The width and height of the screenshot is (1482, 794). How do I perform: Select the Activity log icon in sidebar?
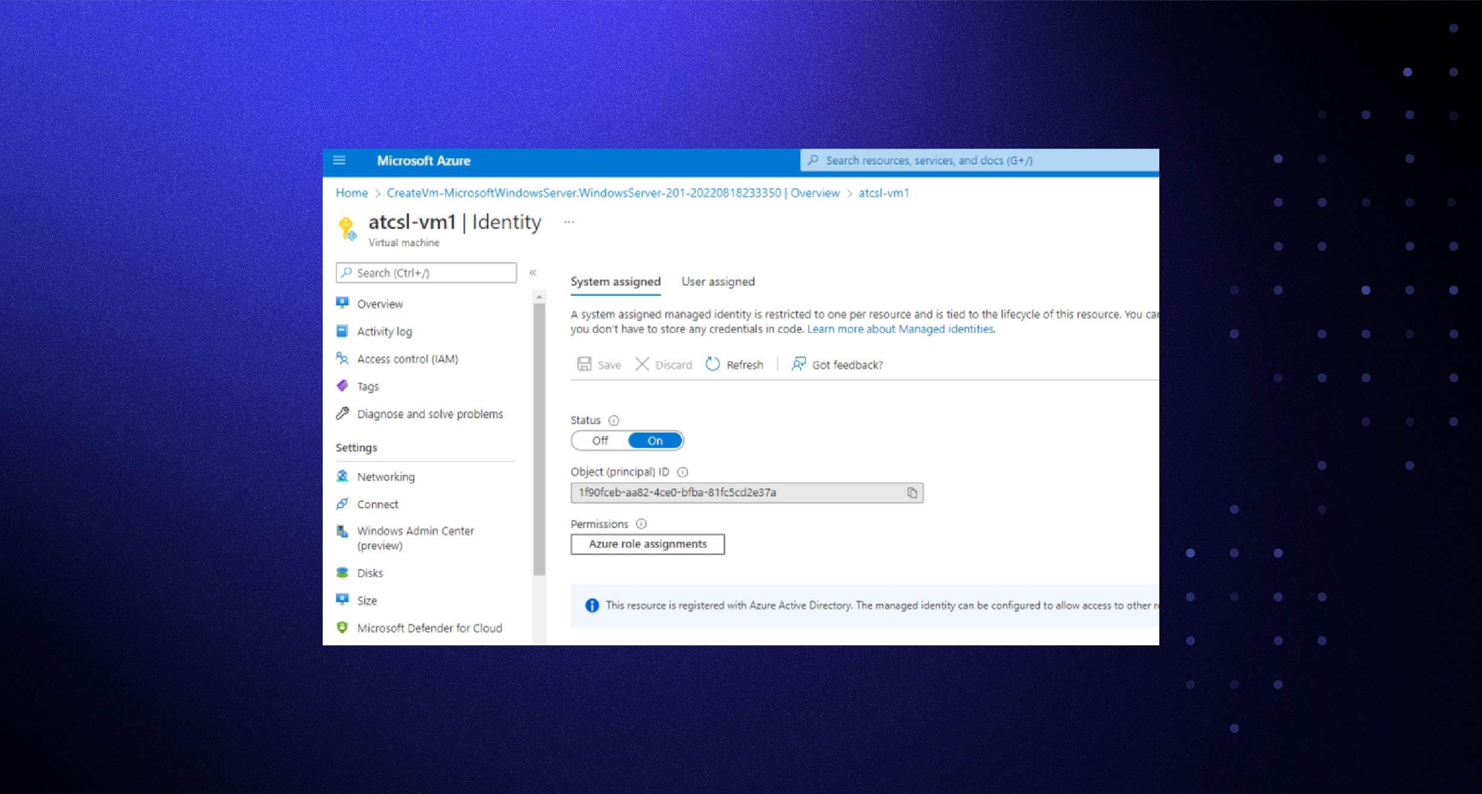coord(342,331)
